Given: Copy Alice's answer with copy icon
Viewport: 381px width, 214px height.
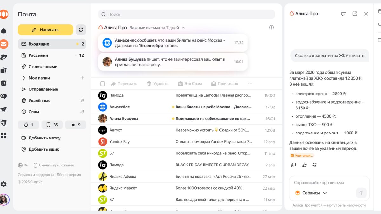Looking at the screenshot, I should 293,165.
